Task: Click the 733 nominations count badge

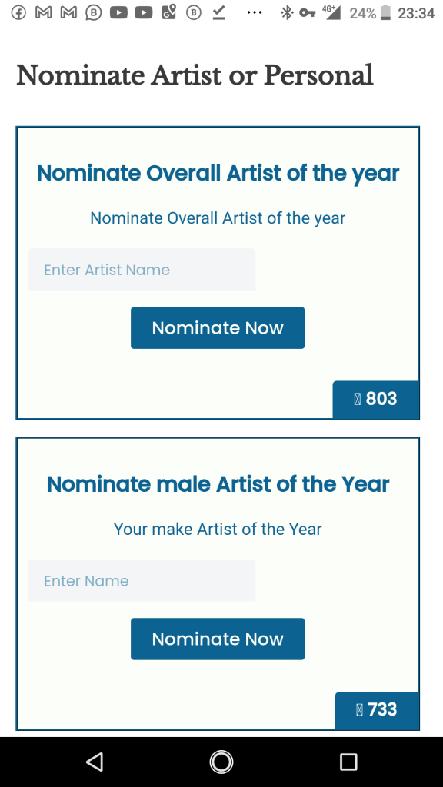Action: [x=377, y=709]
